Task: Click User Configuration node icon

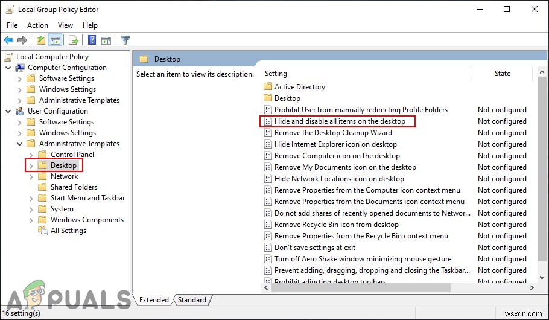Action: [x=20, y=111]
